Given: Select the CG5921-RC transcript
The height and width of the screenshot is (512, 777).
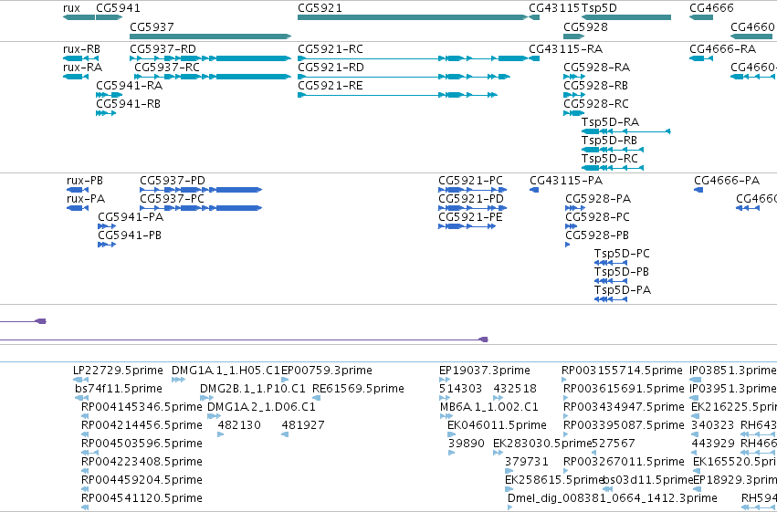Looking at the screenshot, I should tap(413, 58).
